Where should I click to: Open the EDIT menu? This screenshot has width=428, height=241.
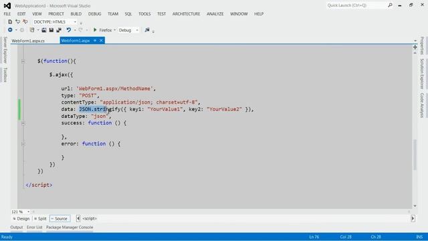[21, 13]
